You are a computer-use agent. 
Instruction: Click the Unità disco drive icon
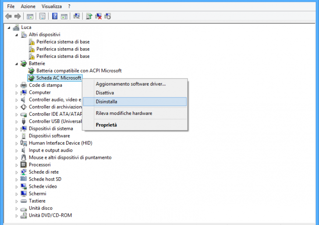click(x=24, y=208)
